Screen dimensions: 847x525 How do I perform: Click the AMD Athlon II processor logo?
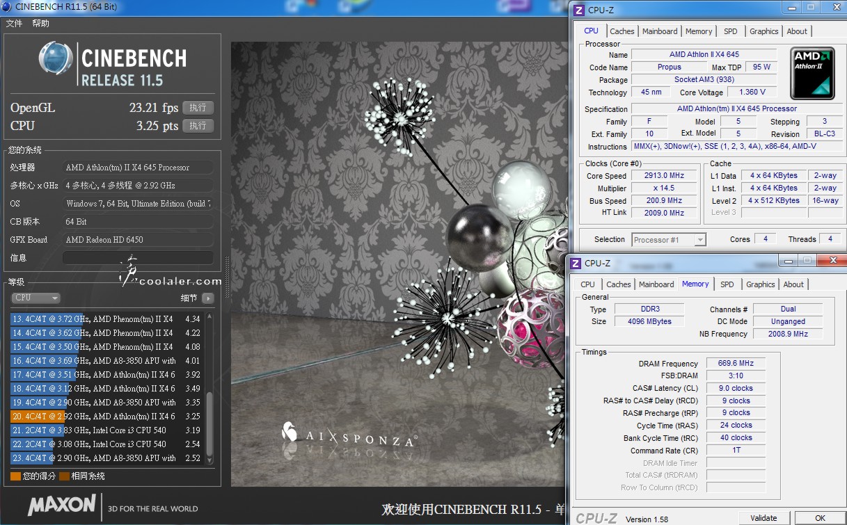pos(812,73)
